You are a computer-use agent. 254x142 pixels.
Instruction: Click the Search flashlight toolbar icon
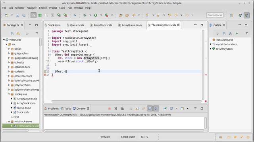(133, 15)
